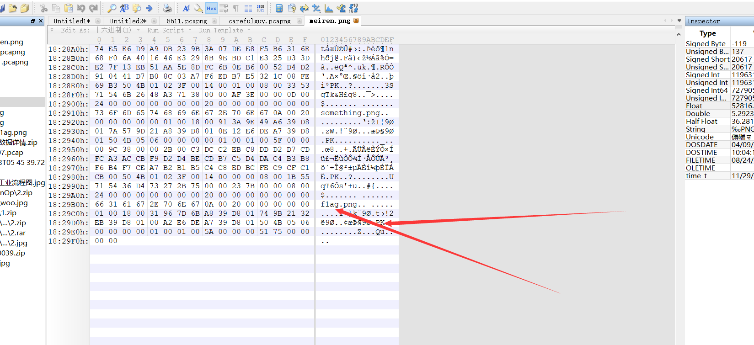Switch to the Untitled1* tab
The height and width of the screenshot is (345, 754).
pos(72,21)
